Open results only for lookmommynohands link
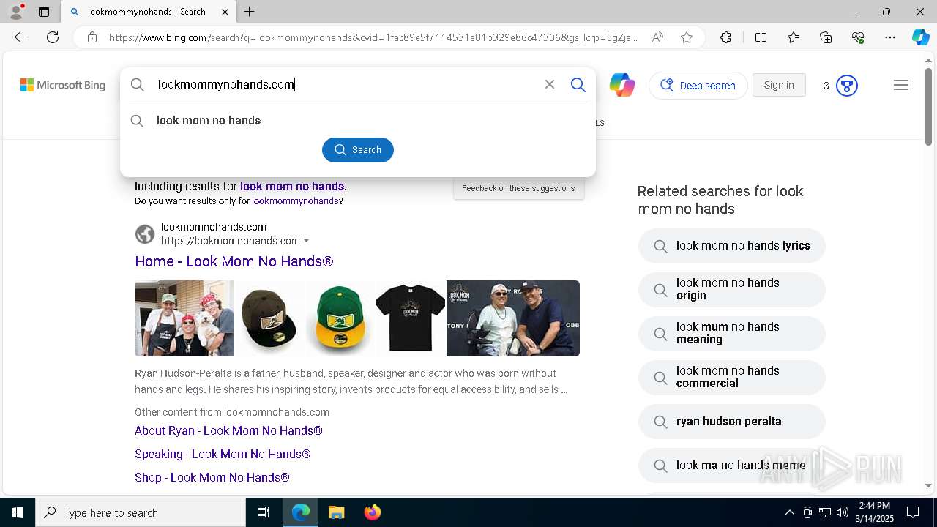The height and width of the screenshot is (527, 937). click(x=295, y=201)
